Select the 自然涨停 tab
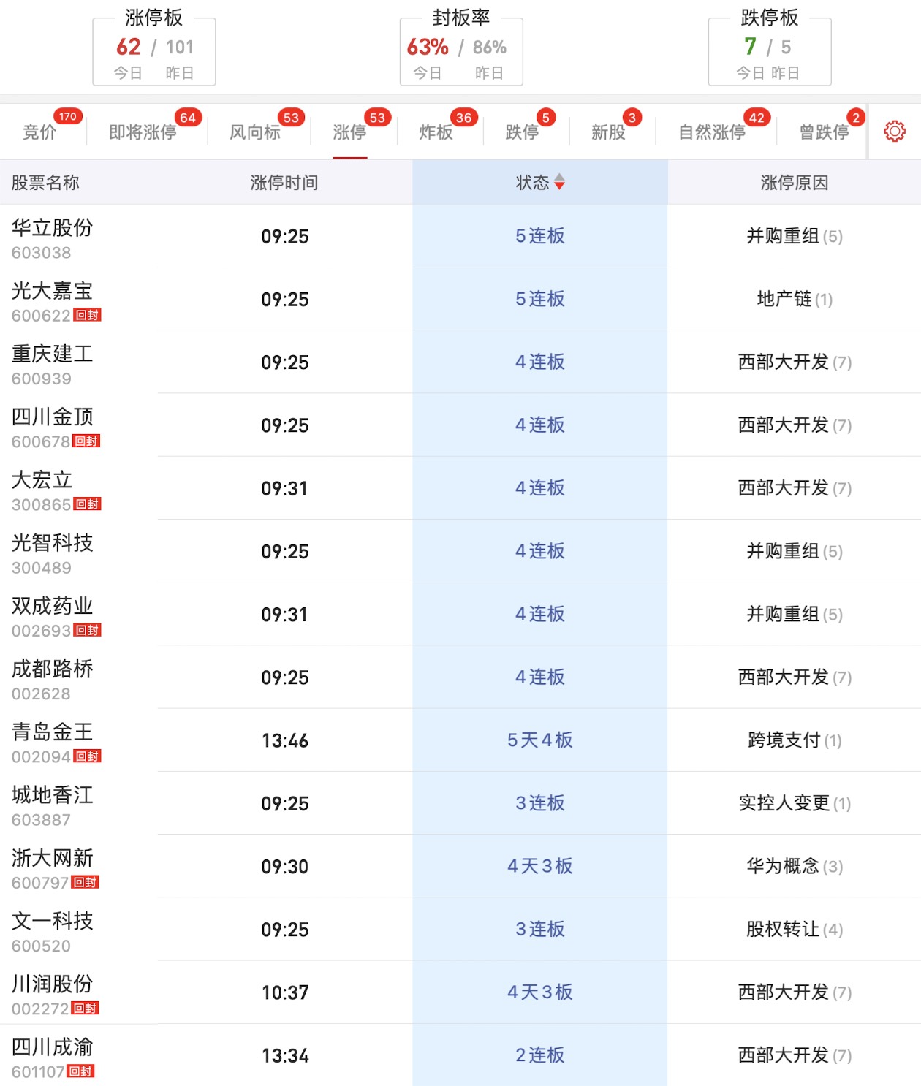921x1086 pixels. tap(712, 132)
